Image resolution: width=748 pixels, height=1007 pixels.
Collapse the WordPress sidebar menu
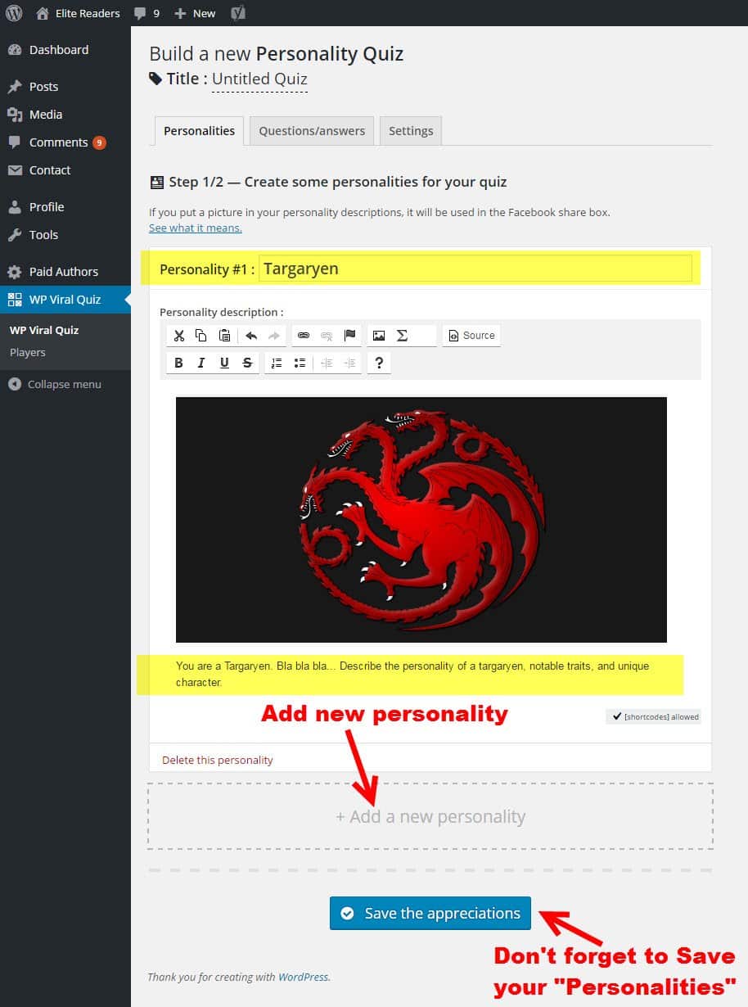tap(55, 384)
